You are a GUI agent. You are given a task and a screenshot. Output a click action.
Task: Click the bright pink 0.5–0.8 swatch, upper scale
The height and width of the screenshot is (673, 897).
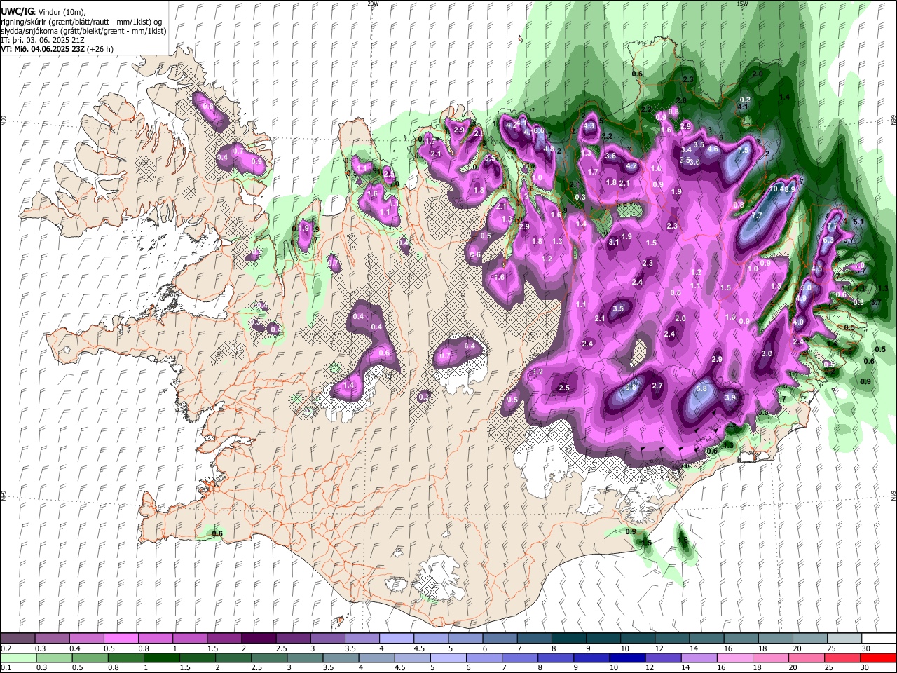coord(121,639)
